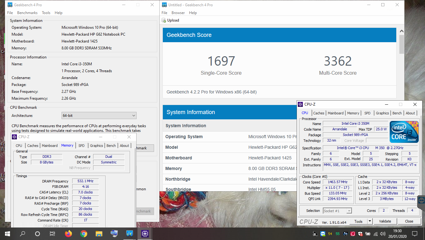Open Memory tab in CPU-Z processor window

tap(353, 113)
